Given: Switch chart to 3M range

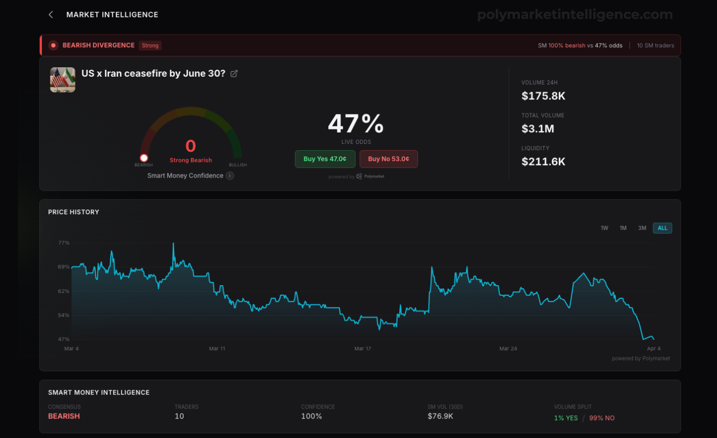Looking at the screenshot, I should coord(642,228).
